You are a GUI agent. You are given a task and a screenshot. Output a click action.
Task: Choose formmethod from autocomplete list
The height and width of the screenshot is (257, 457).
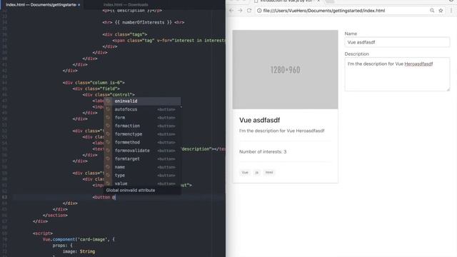pyautogui.click(x=142, y=142)
